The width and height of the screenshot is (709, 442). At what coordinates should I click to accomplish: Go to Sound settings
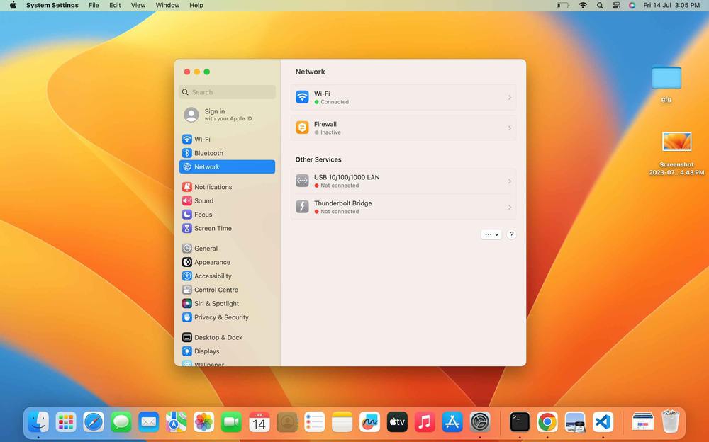click(203, 200)
